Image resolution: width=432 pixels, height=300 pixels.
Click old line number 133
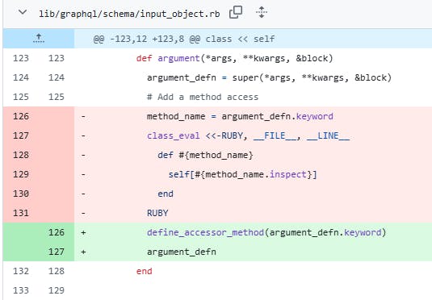pyautogui.click(x=21, y=290)
